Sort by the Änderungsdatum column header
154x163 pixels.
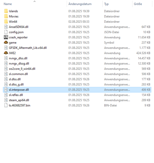click(x=80, y=4)
